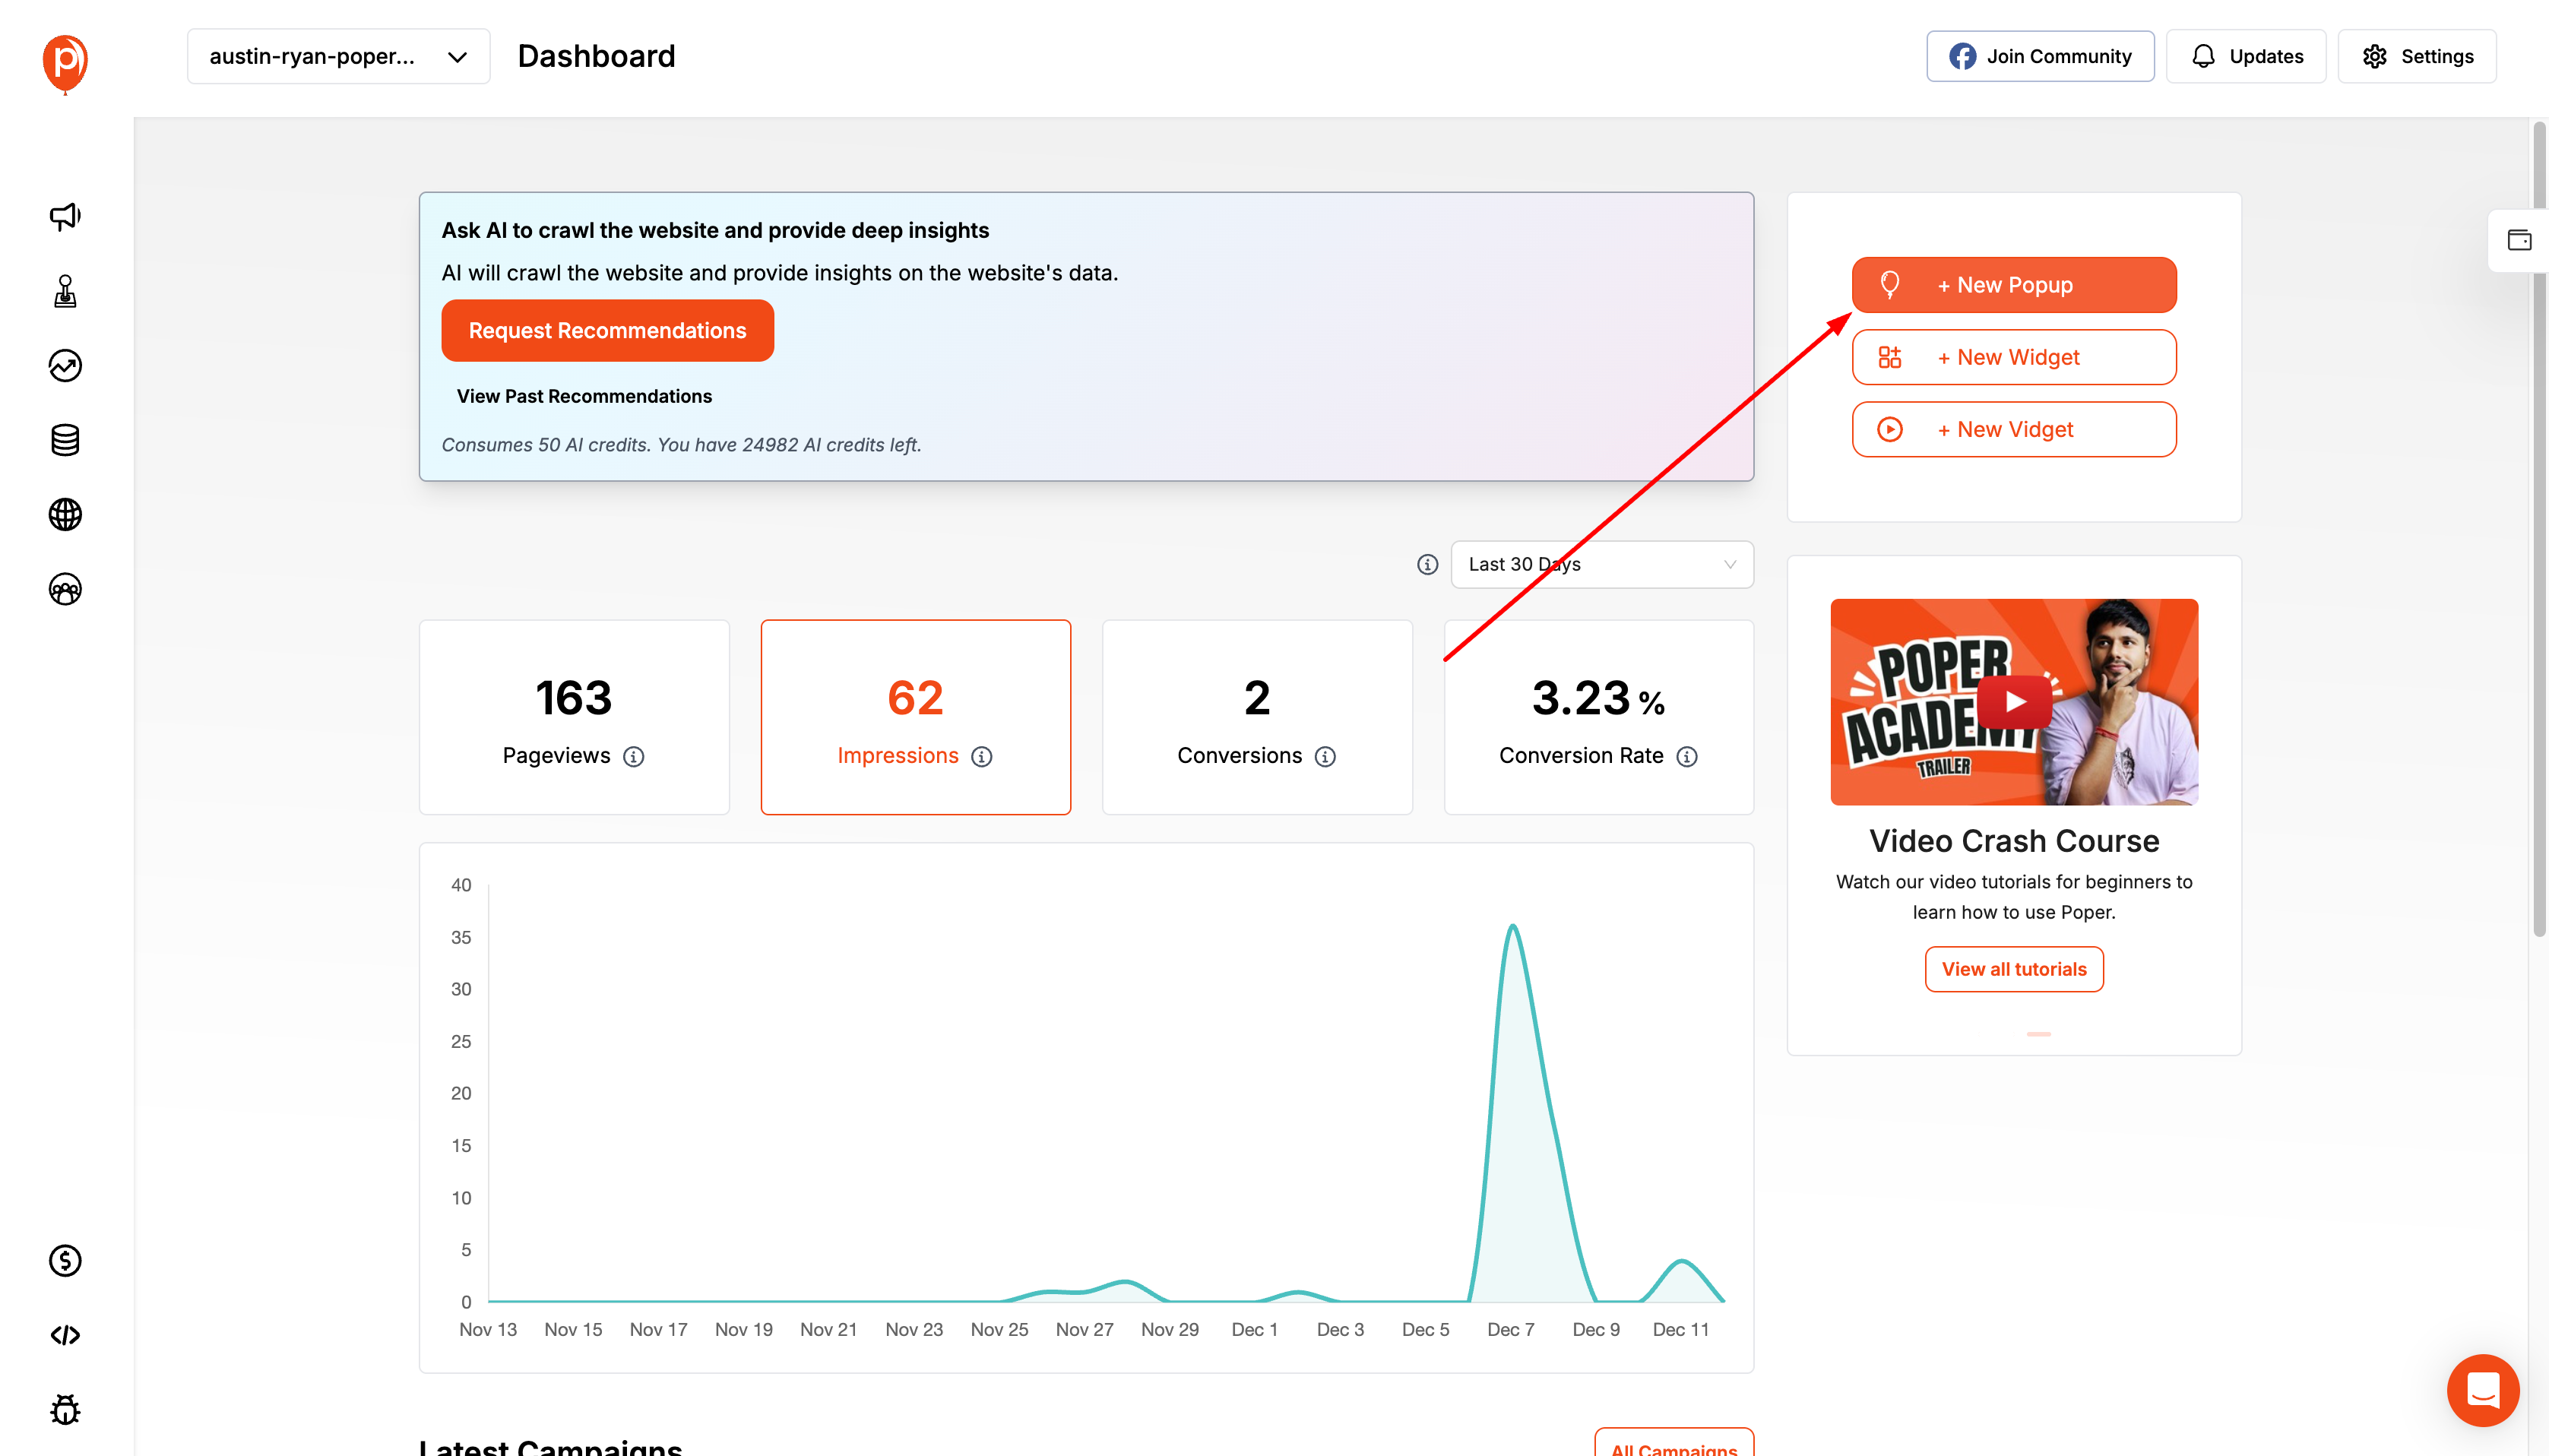Expand the side panel tab at right edge
Screen dimensions: 2549x1456
[x=2518, y=240]
